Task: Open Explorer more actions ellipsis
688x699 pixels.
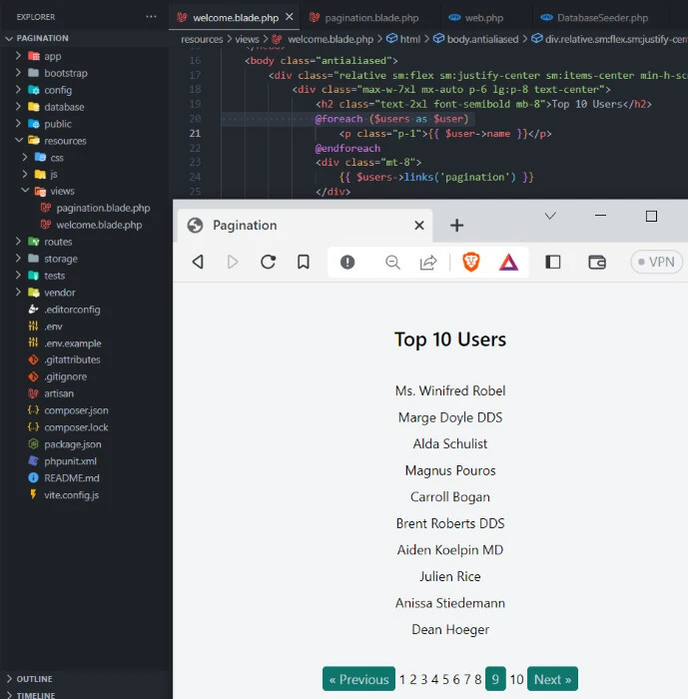Action: pyautogui.click(x=151, y=17)
